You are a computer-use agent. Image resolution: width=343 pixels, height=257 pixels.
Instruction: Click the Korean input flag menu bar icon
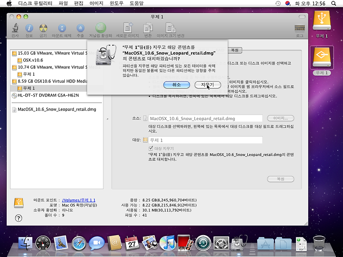click(288, 3)
